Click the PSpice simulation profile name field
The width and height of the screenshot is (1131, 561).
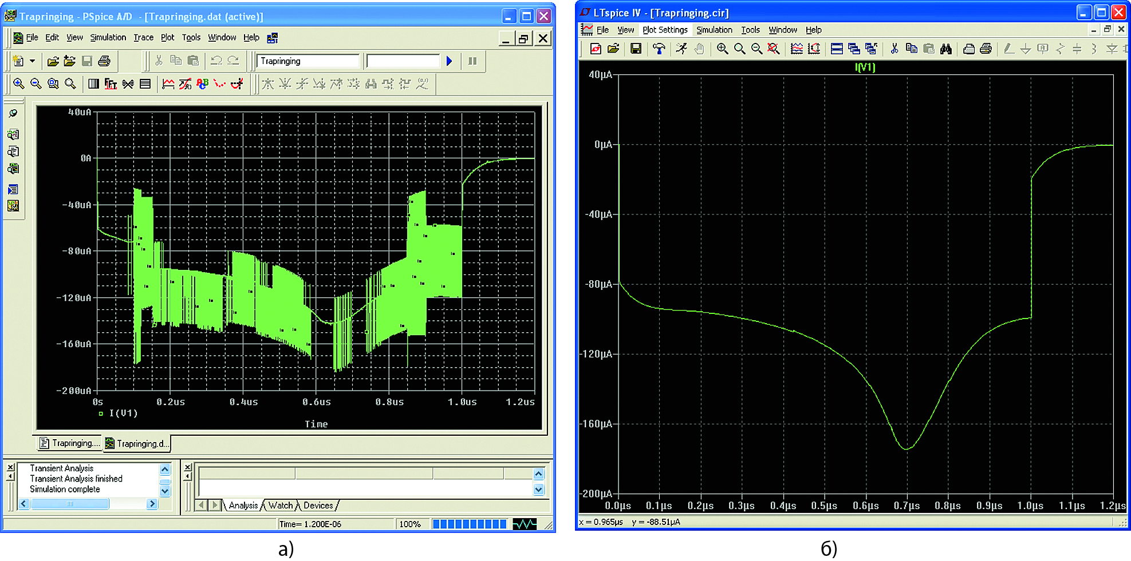point(308,61)
